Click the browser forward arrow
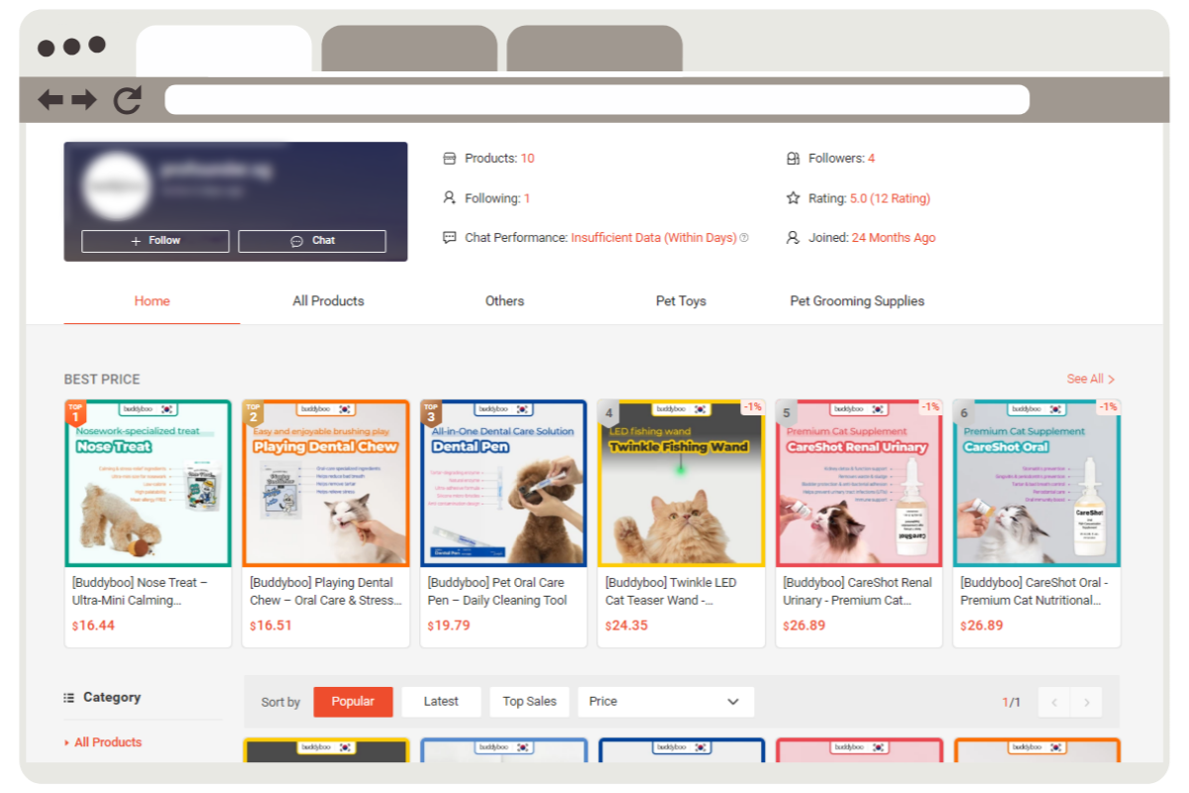 tap(84, 100)
